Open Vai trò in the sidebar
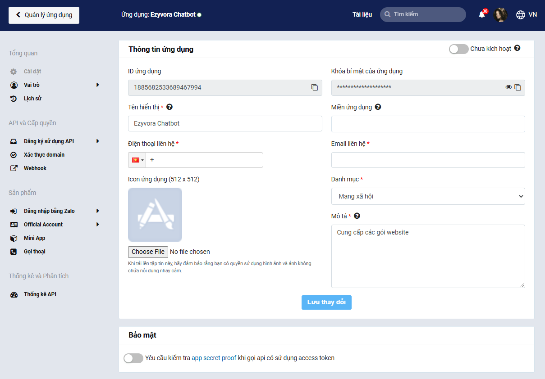 [32, 85]
